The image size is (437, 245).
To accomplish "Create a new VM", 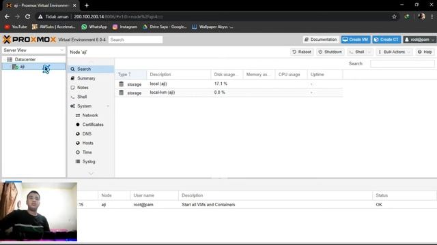I will point(356,39).
